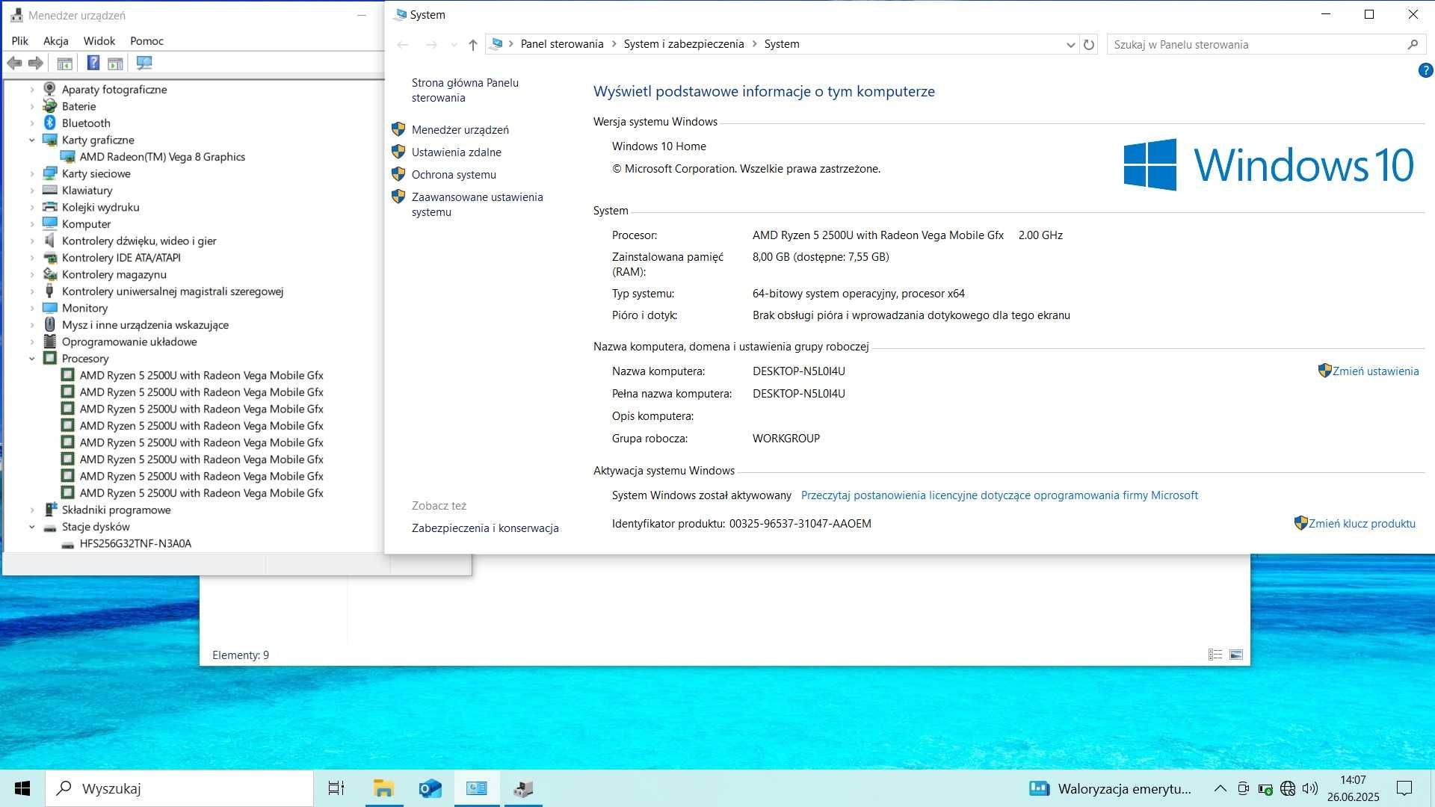
Task: Select the Bluetooth device category
Action: pyautogui.click(x=86, y=123)
